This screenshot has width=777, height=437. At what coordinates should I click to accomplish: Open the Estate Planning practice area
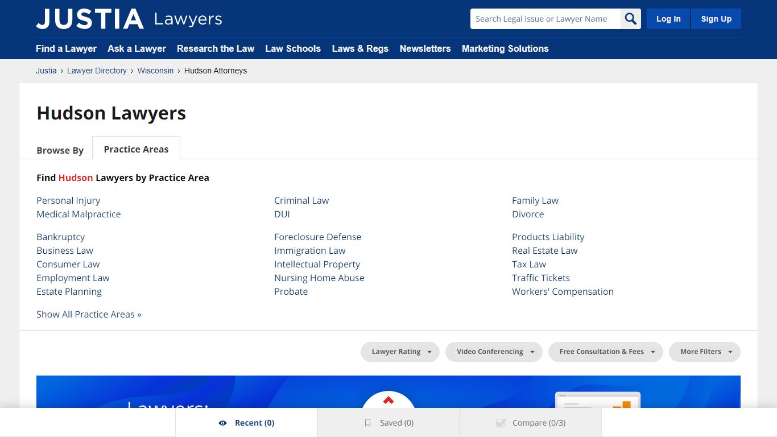point(69,291)
